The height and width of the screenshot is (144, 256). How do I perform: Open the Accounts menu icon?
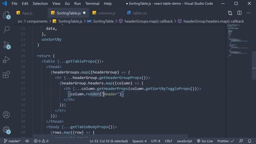(6, 115)
